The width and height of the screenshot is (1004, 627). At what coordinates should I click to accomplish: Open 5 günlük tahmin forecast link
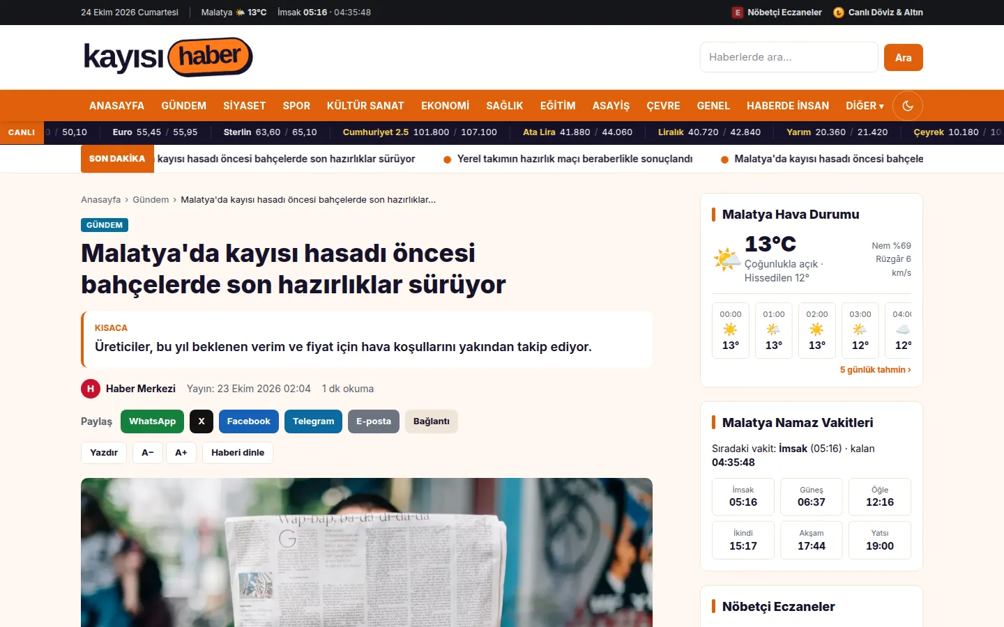(875, 370)
